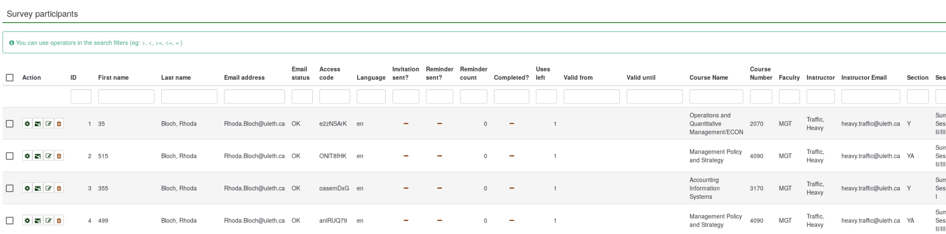Sort by First name column header
The image size is (946, 234).
point(113,78)
